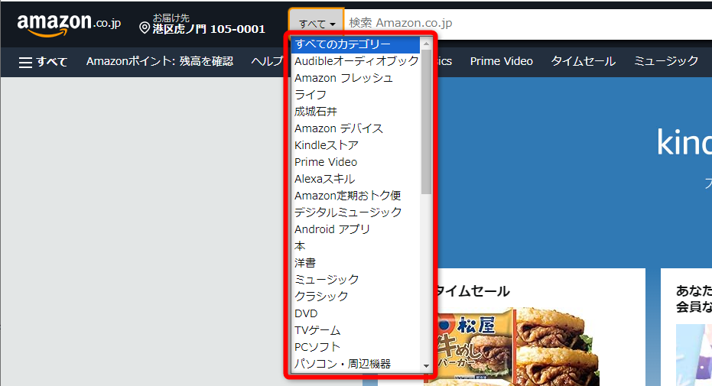This screenshot has width=712, height=386.
Task: Open the すべて search category dropdown
Action: tap(317, 23)
